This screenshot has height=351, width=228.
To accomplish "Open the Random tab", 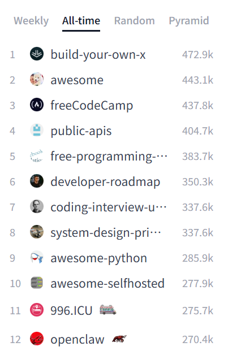I will pyautogui.click(x=135, y=21).
